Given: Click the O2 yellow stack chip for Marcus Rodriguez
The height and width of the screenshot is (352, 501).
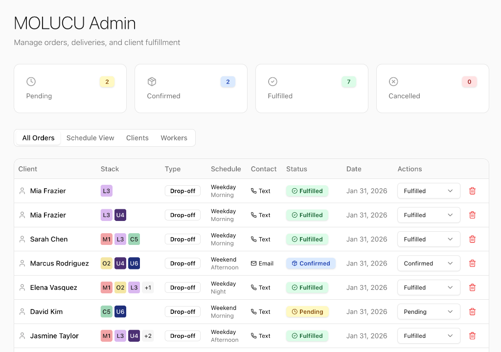Looking at the screenshot, I should tap(106, 264).
